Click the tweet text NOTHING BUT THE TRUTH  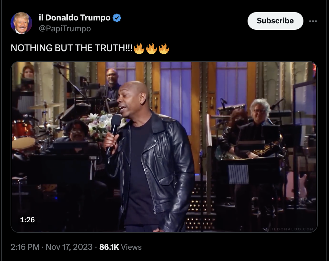click(x=72, y=48)
